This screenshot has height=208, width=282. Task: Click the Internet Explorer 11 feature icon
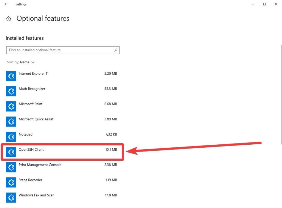coord(11,76)
